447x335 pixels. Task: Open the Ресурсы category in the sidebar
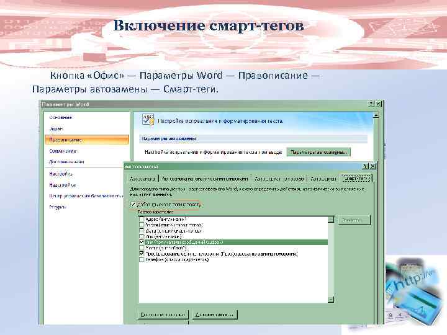point(58,207)
